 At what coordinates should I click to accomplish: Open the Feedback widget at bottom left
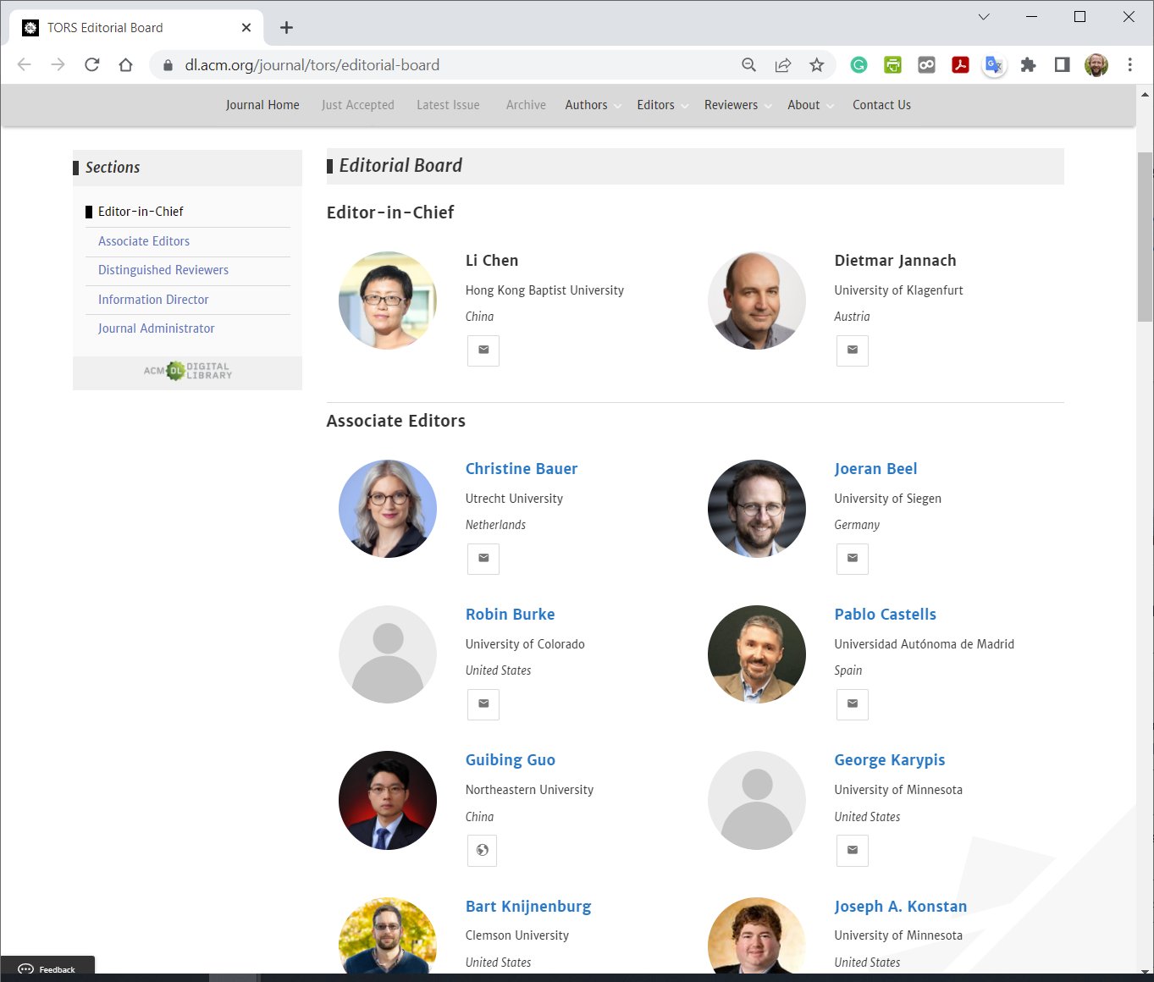click(48, 968)
